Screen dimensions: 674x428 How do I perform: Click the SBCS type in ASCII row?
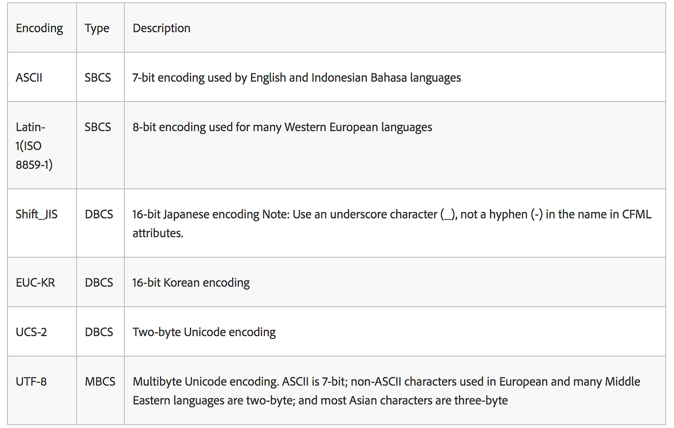click(x=98, y=78)
